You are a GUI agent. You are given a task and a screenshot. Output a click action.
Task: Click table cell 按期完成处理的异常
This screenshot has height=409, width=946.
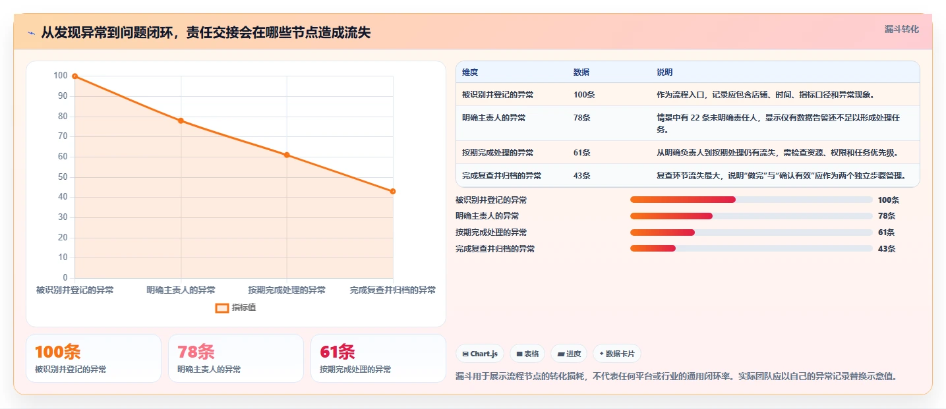coord(498,153)
